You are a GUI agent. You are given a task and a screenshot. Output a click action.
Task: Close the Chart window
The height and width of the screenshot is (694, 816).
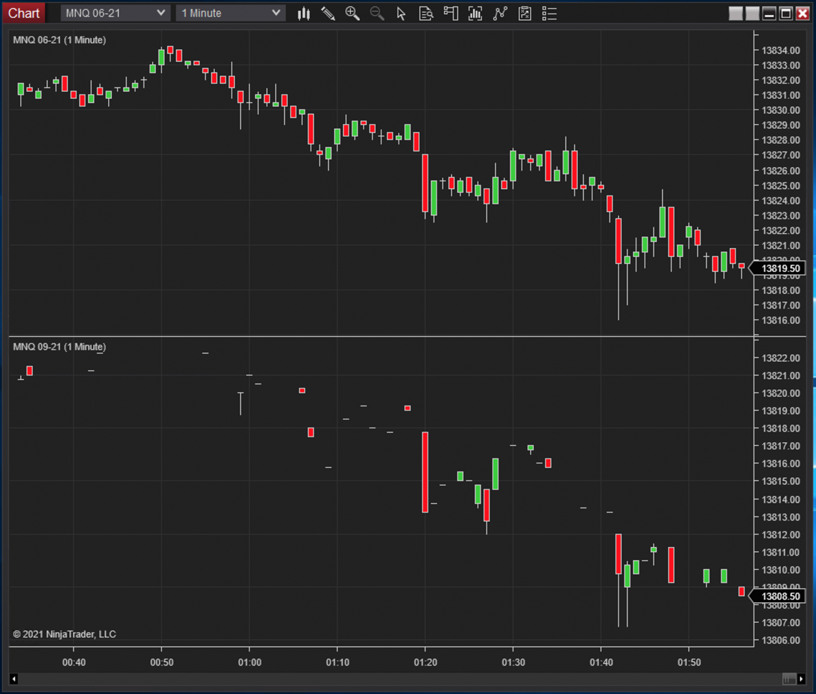pyautogui.click(x=803, y=13)
